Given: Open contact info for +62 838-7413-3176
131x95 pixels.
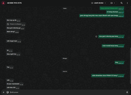Looking at the screenshot, I should pyautogui.click(x=14, y=3).
